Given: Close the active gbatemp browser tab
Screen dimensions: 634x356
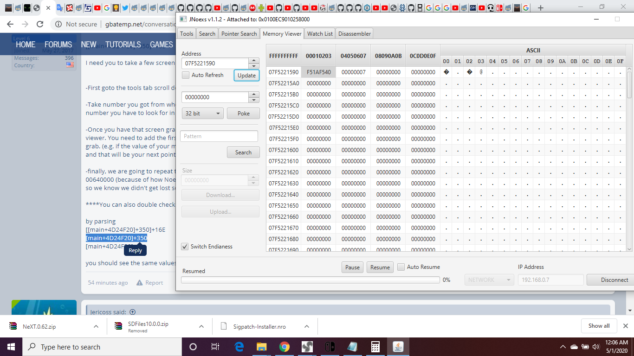Looking at the screenshot, I should tap(48, 8).
